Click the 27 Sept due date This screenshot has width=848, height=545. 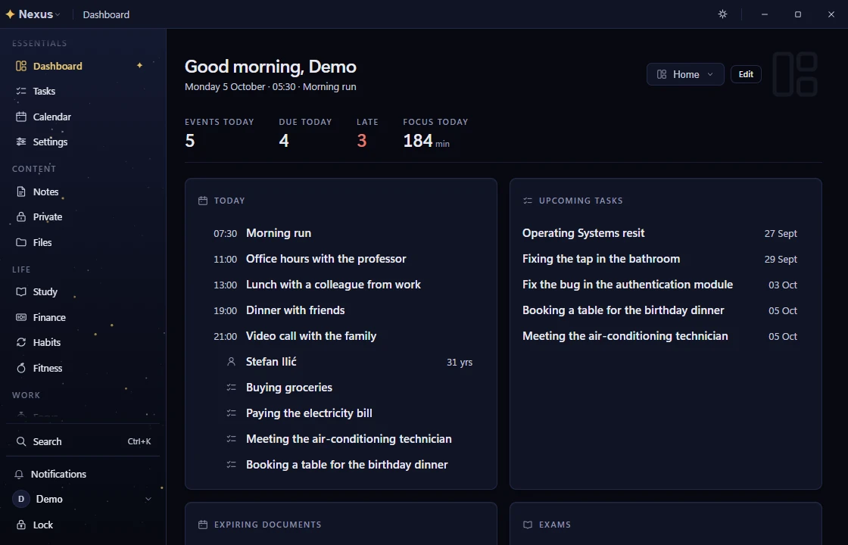[x=781, y=234]
